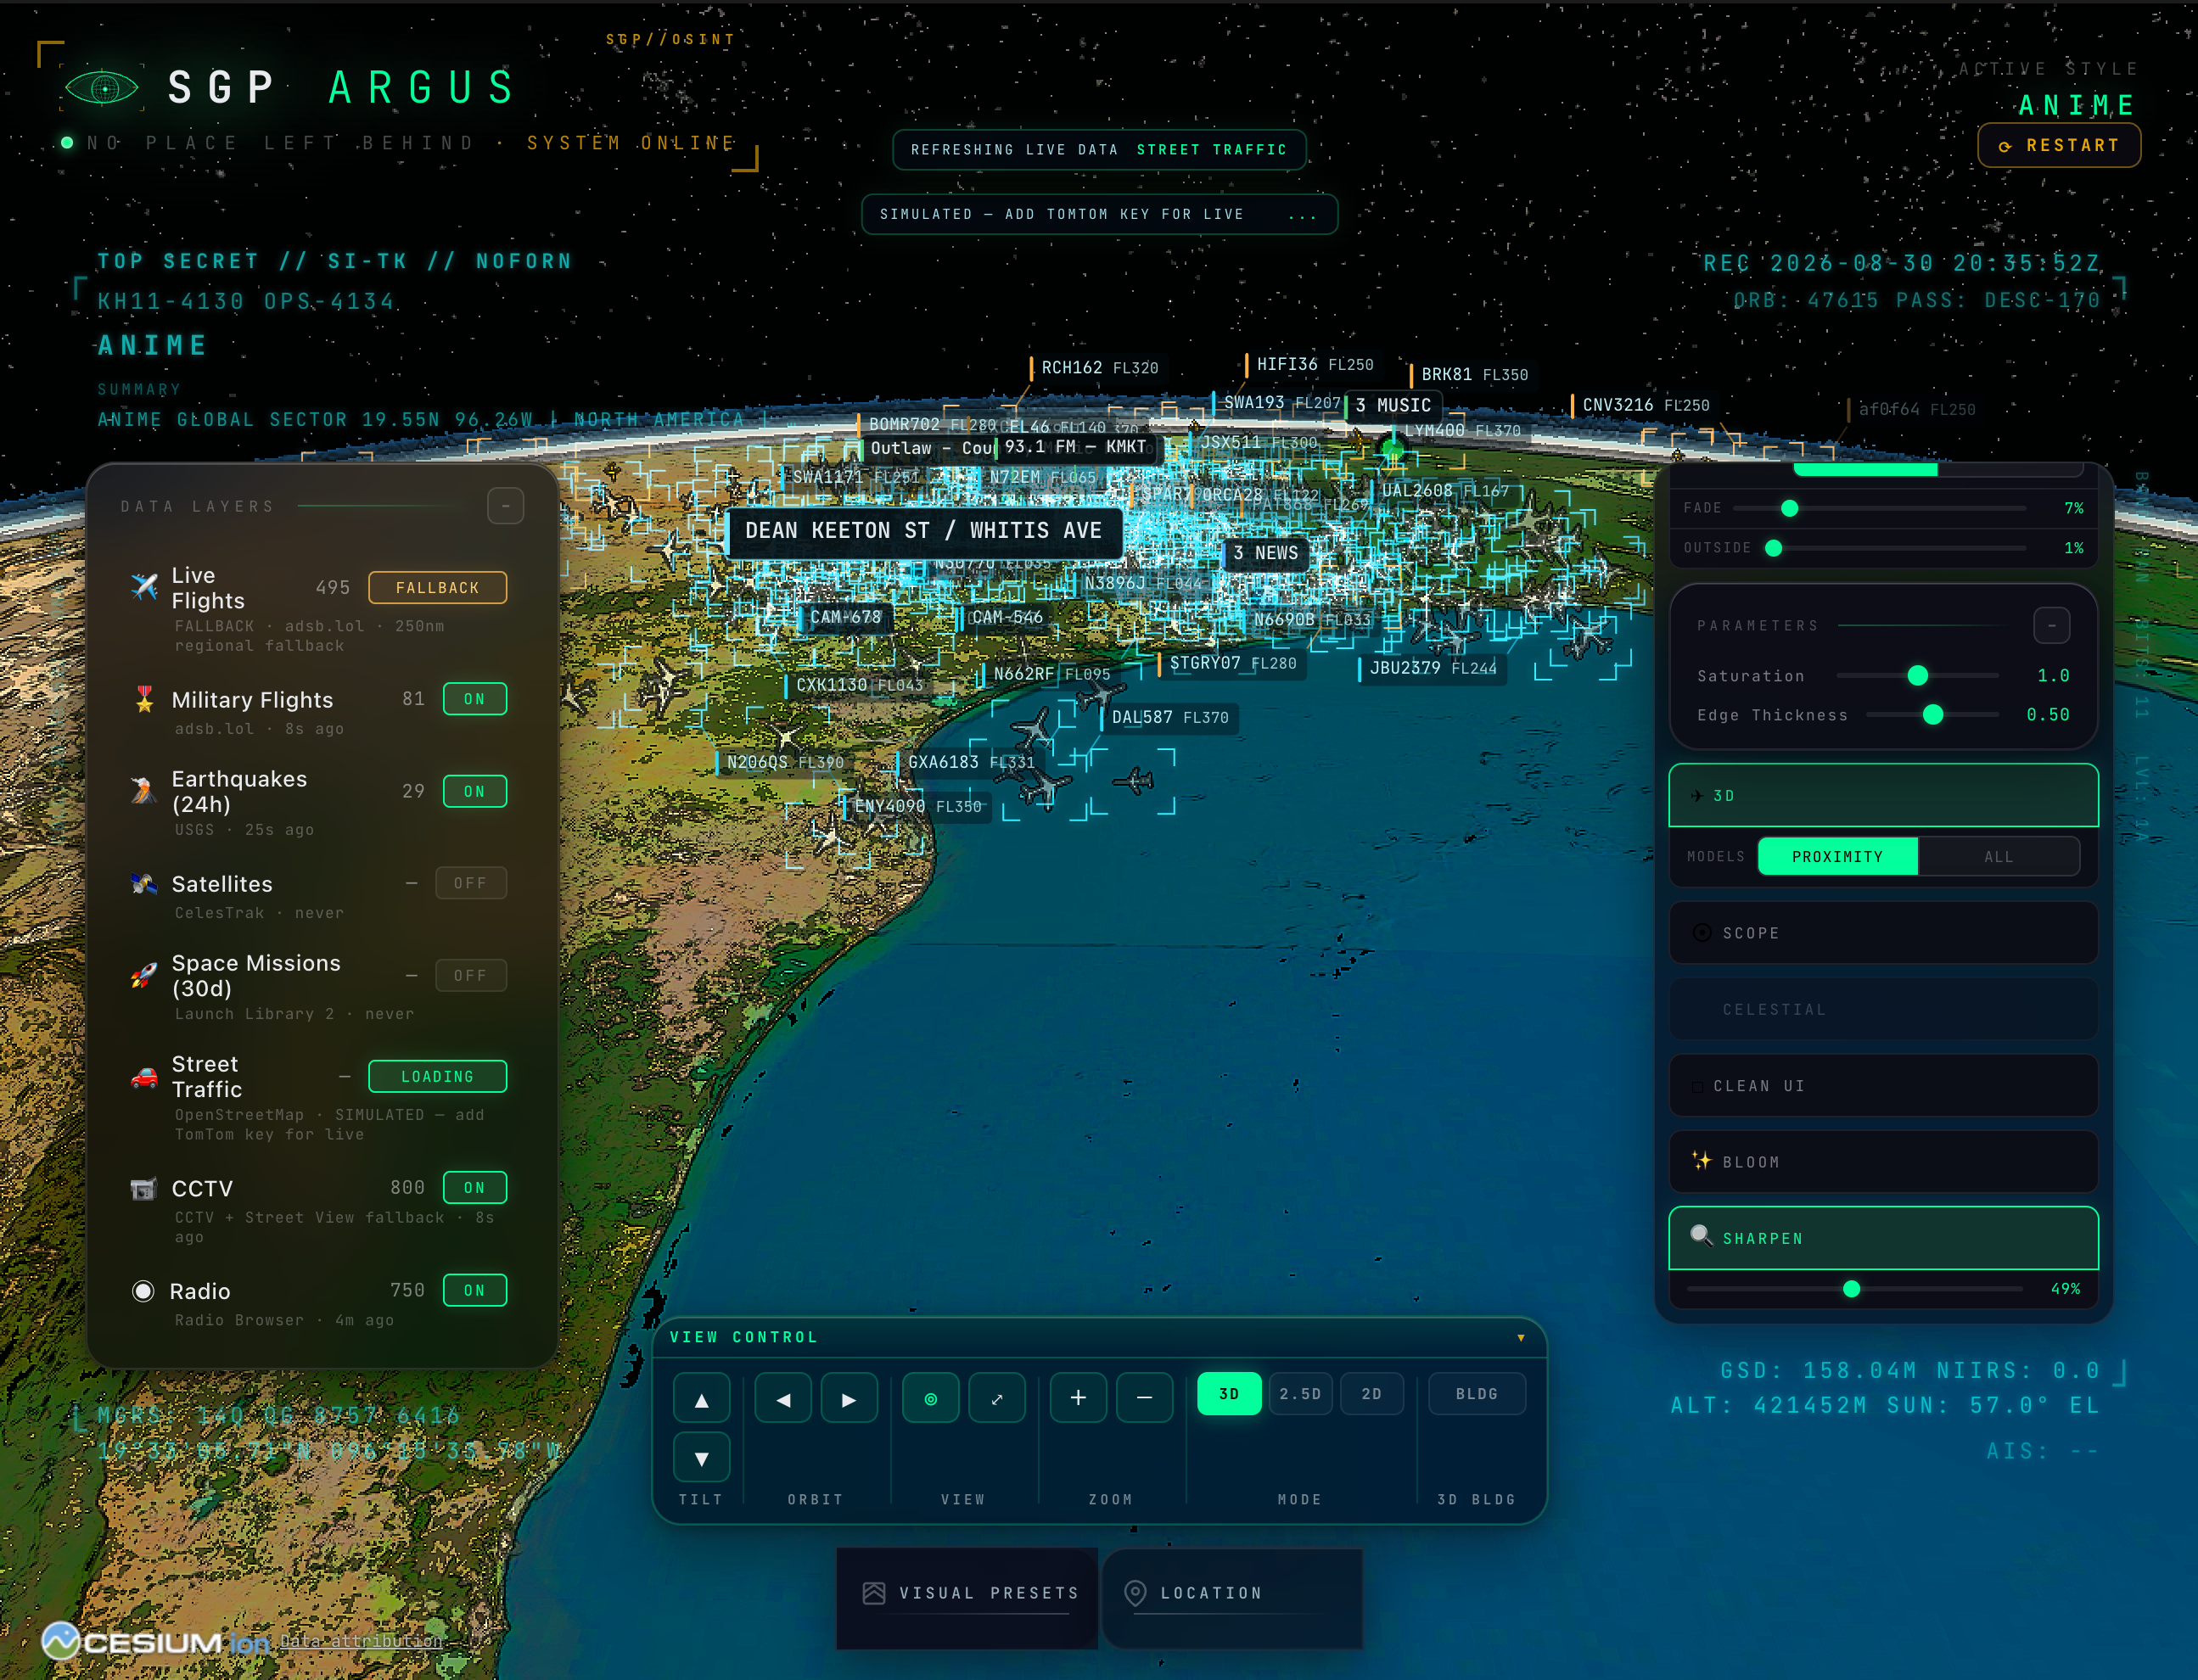Click the Military Flights medal icon
The width and height of the screenshot is (2198, 1680).
tap(144, 699)
